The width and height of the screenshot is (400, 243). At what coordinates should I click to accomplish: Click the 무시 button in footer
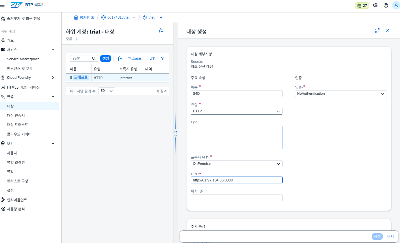(390, 236)
